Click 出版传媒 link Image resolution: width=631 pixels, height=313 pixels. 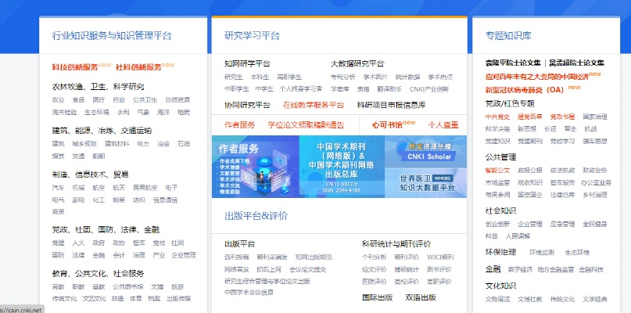coord(179,298)
